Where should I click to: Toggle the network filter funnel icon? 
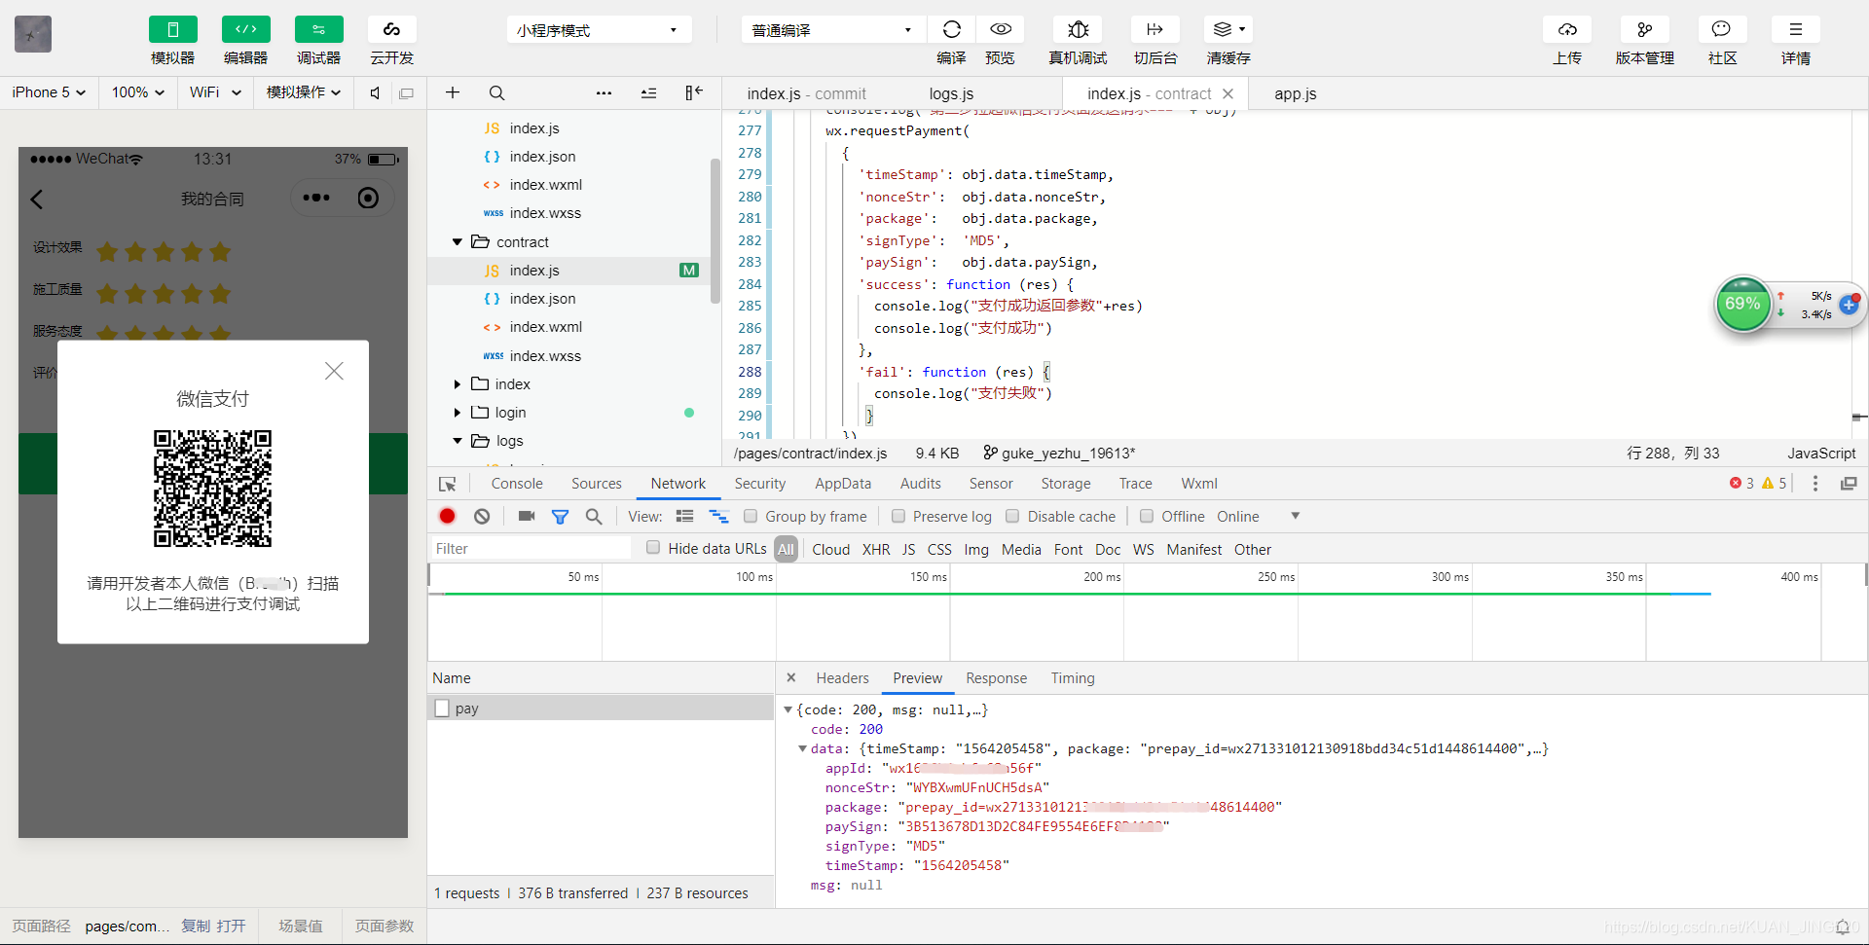pyautogui.click(x=560, y=517)
